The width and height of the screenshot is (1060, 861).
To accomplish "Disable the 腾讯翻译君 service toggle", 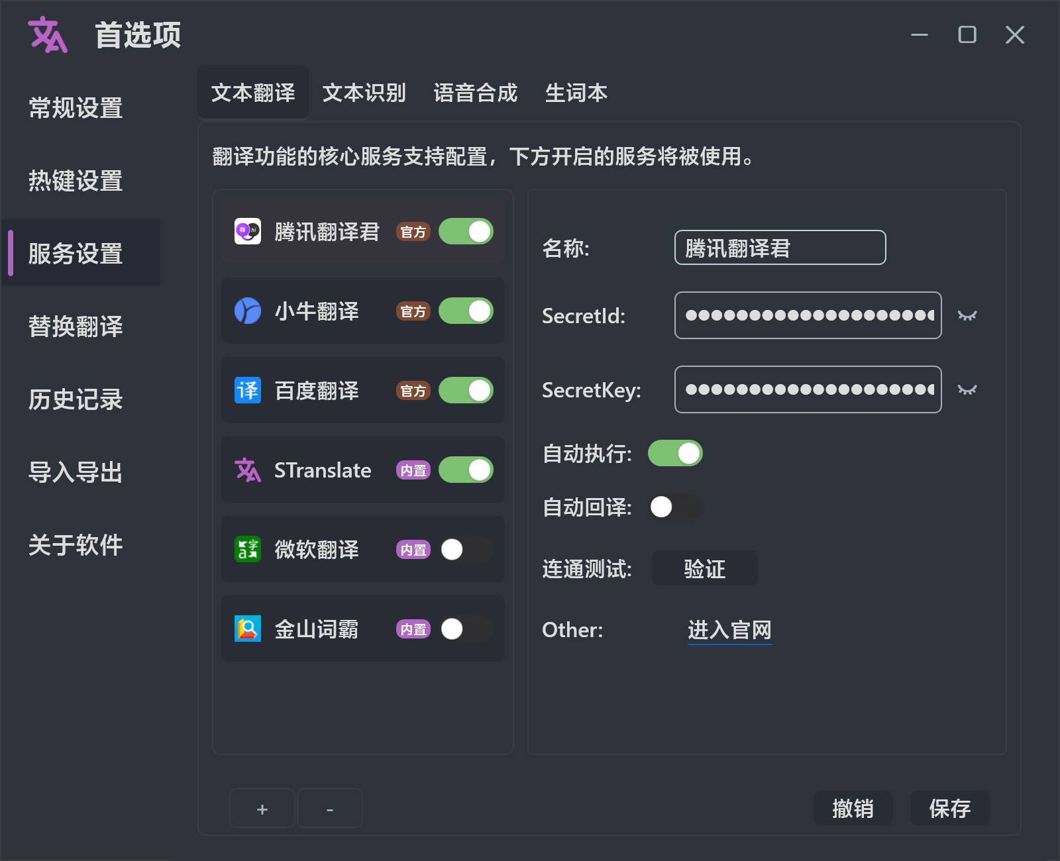I will tap(466, 231).
